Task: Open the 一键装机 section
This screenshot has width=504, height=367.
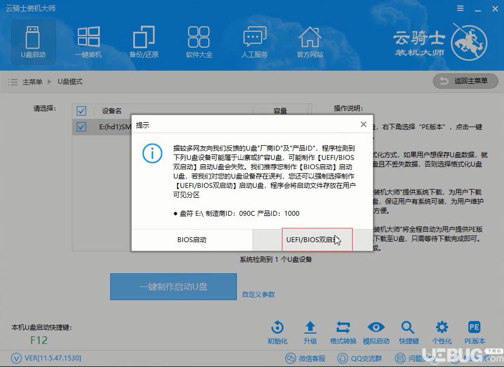Action: (x=88, y=42)
